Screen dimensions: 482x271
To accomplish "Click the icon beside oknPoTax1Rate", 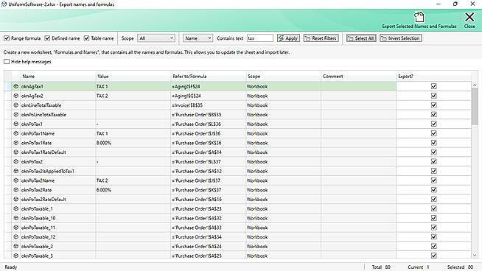I will click(16, 143).
